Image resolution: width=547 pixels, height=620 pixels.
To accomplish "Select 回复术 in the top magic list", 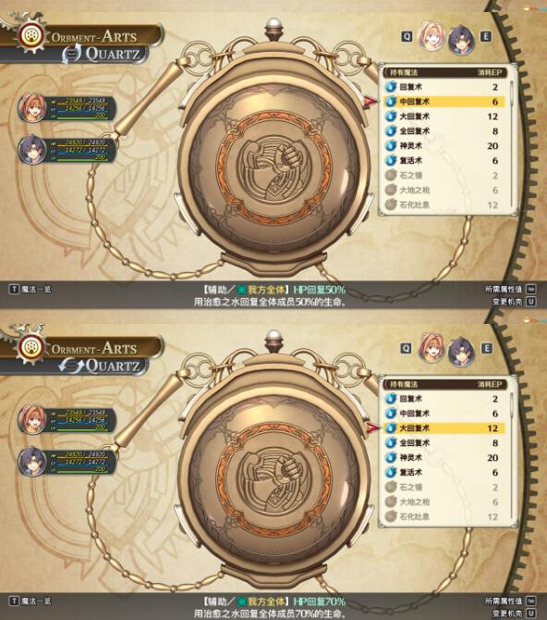I will pyautogui.click(x=444, y=87).
